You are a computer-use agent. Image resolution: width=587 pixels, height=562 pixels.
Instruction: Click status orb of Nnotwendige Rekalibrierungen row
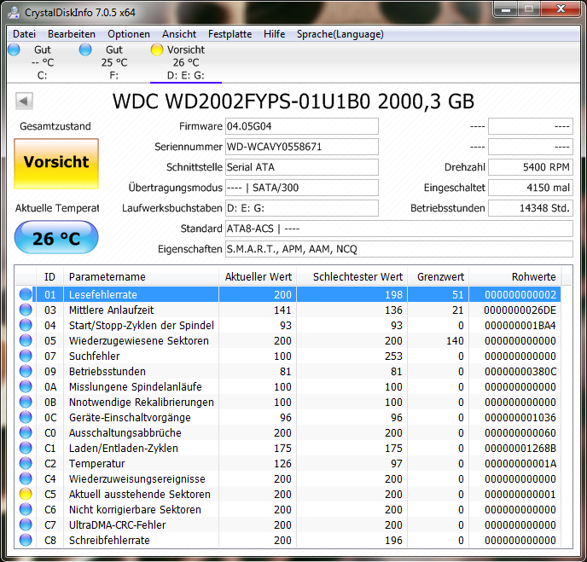[x=26, y=402]
